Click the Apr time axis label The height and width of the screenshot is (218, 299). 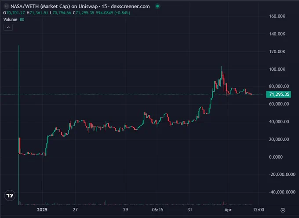[x=228, y=210]
